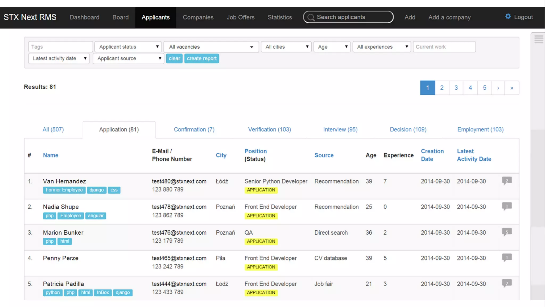The height and width of the screenshot is (307, 545).
Task: Switch to the Decision (109) tab
Action: tap(408, 130)
